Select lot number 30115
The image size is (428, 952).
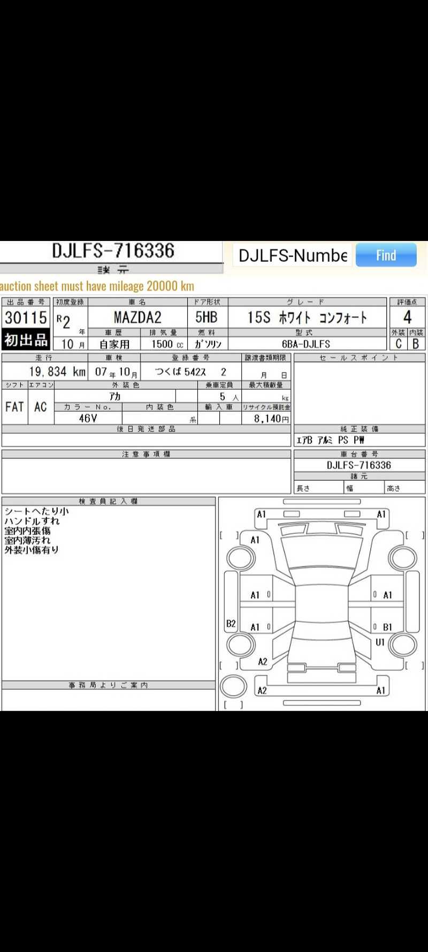[x=26, y=318]
